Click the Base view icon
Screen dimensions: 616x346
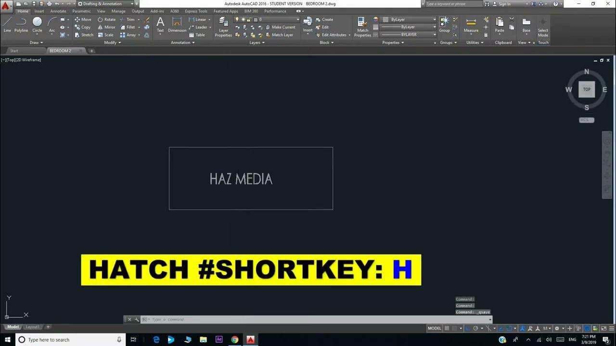(x=526, y=25)
